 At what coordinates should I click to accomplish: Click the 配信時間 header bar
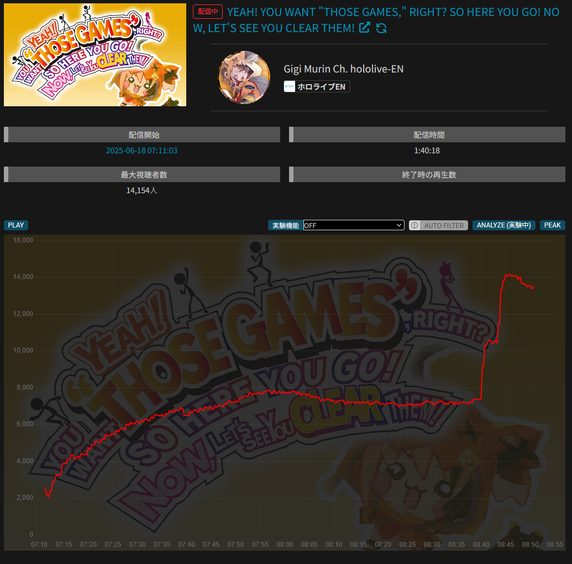[x=427, y=135]
